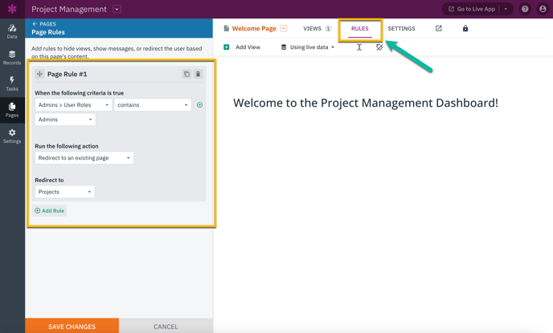The height and width of the screenshot is (333, 553).
Task: Click the text-height spacing icon in toolbar
Action: [359, 47]
